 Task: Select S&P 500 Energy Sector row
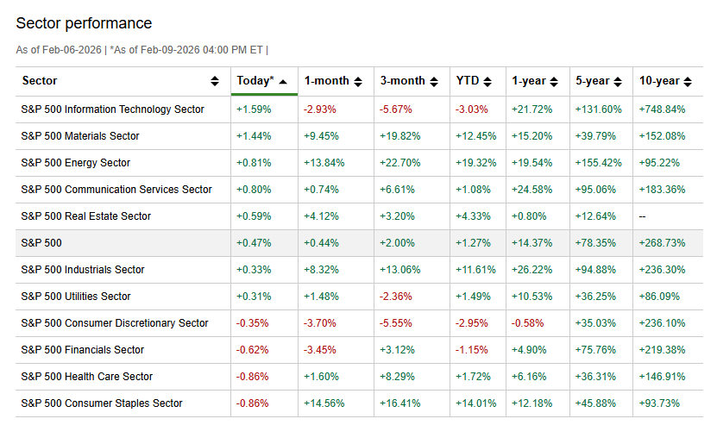[76, 163]
